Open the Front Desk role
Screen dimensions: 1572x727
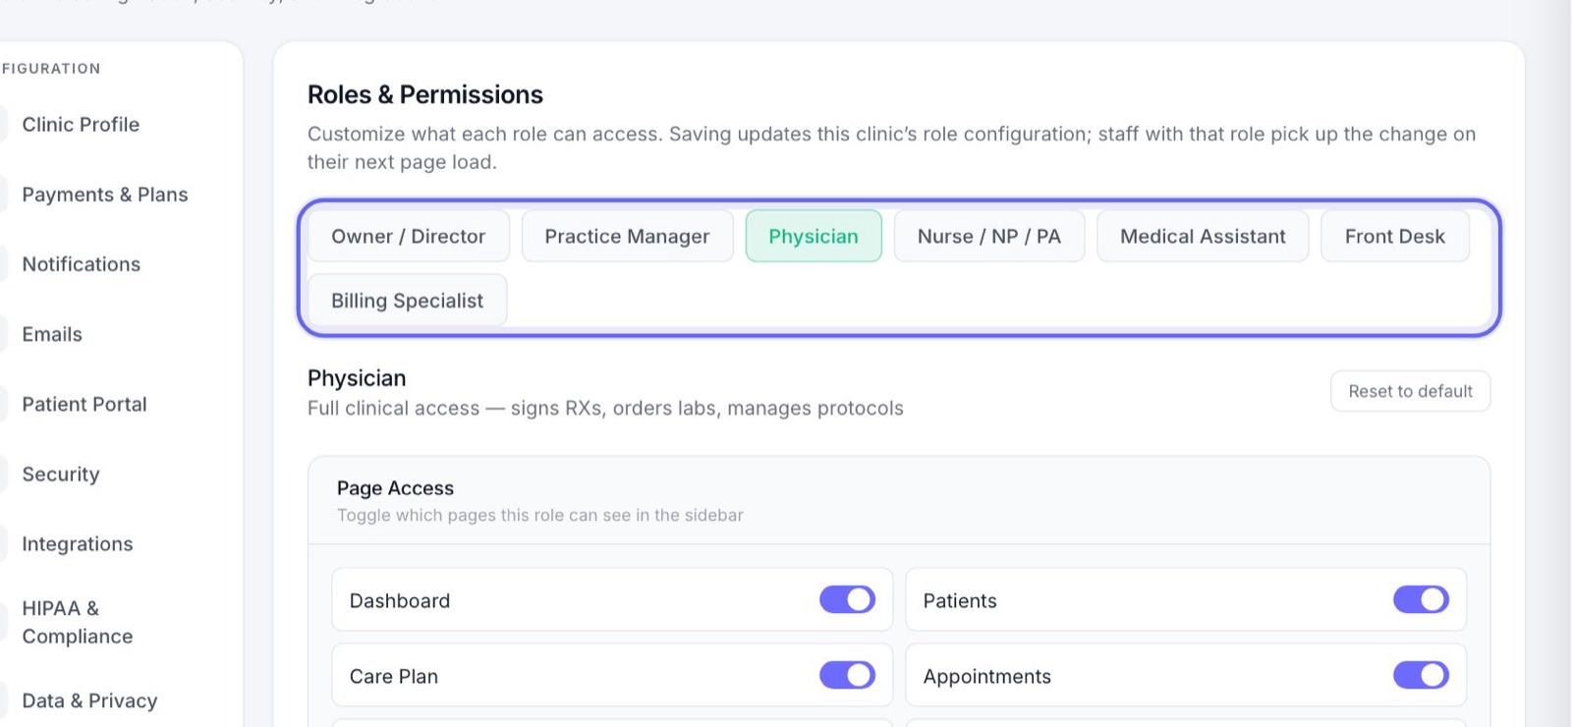[x=1395, y=236]
